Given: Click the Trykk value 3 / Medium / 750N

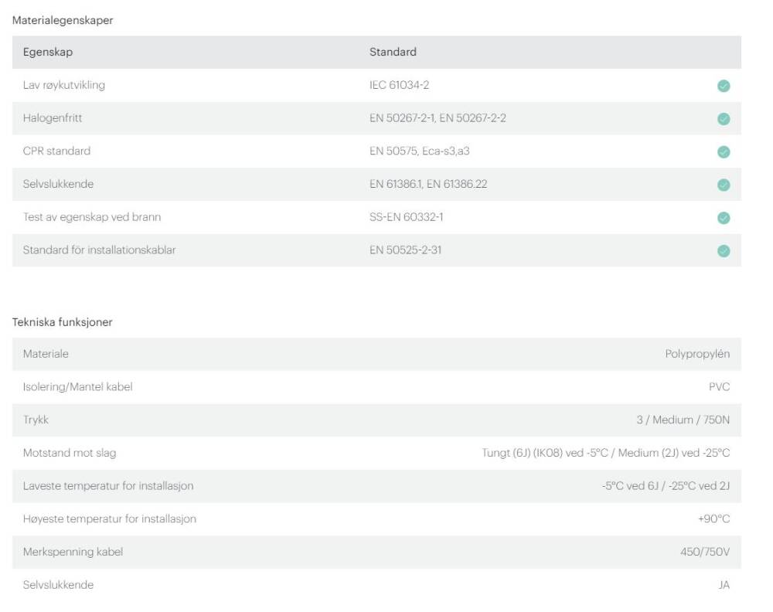Looking at the screenshot, I should 683,420.
